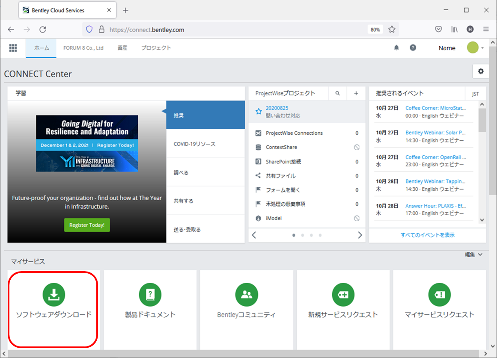Open 未処理の懸案事項 row
Viewport: 497px width, 358px height.
(x=307, y=204)
